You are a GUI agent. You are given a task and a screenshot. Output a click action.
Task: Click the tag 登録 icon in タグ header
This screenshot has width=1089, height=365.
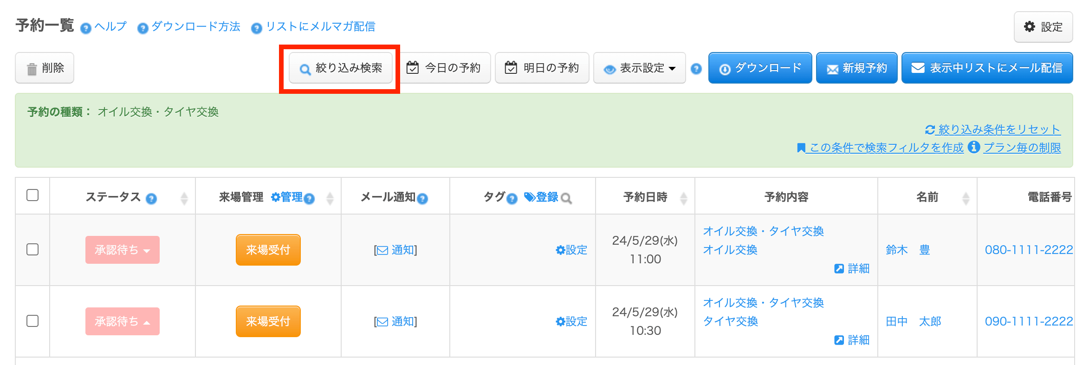click(541, 197)
